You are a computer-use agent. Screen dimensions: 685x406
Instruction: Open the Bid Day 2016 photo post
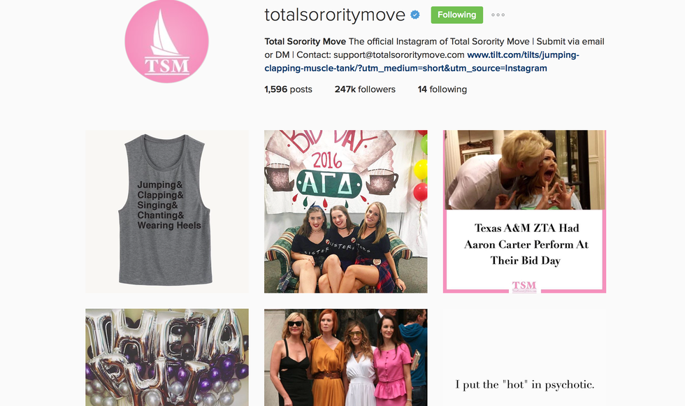coord(345,211)
